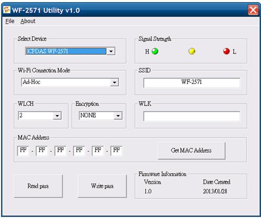Select the first MAC address octet field
The image size is (261, 218).
click(23, 150)
